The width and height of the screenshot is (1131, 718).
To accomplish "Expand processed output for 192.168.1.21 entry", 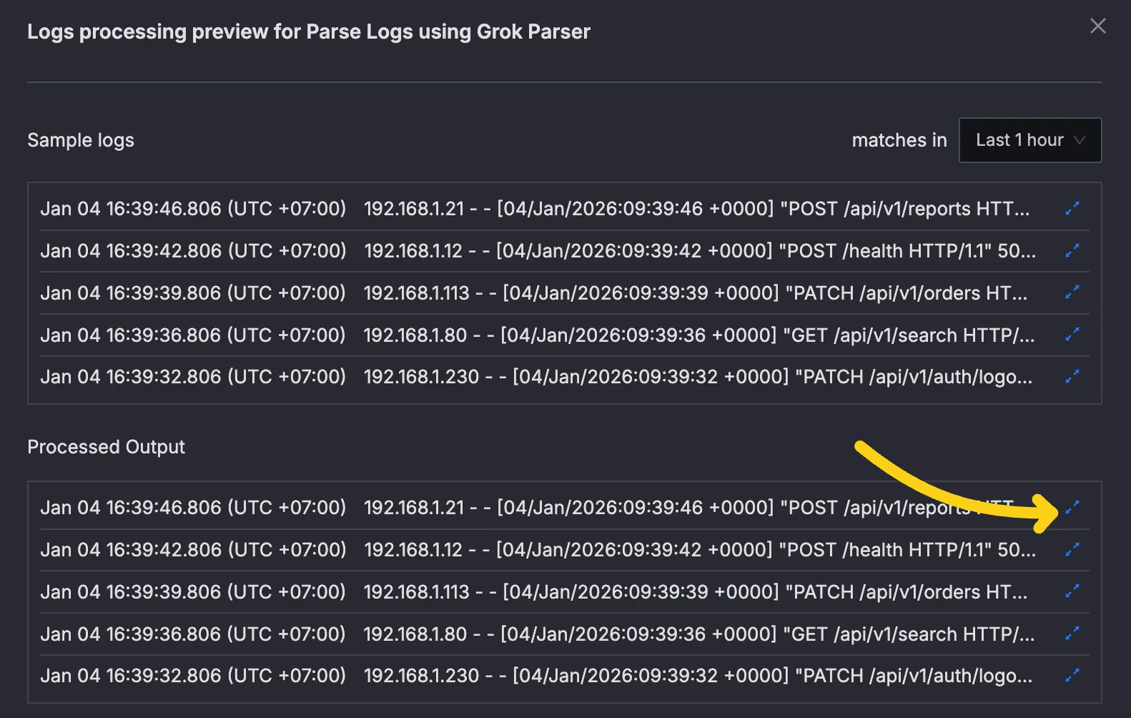I will click(x=1072, y=507).
